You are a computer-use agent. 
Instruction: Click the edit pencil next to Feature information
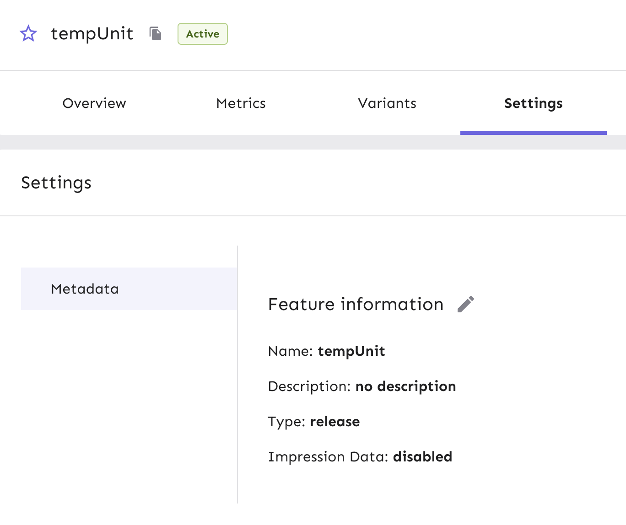[466, 304]
